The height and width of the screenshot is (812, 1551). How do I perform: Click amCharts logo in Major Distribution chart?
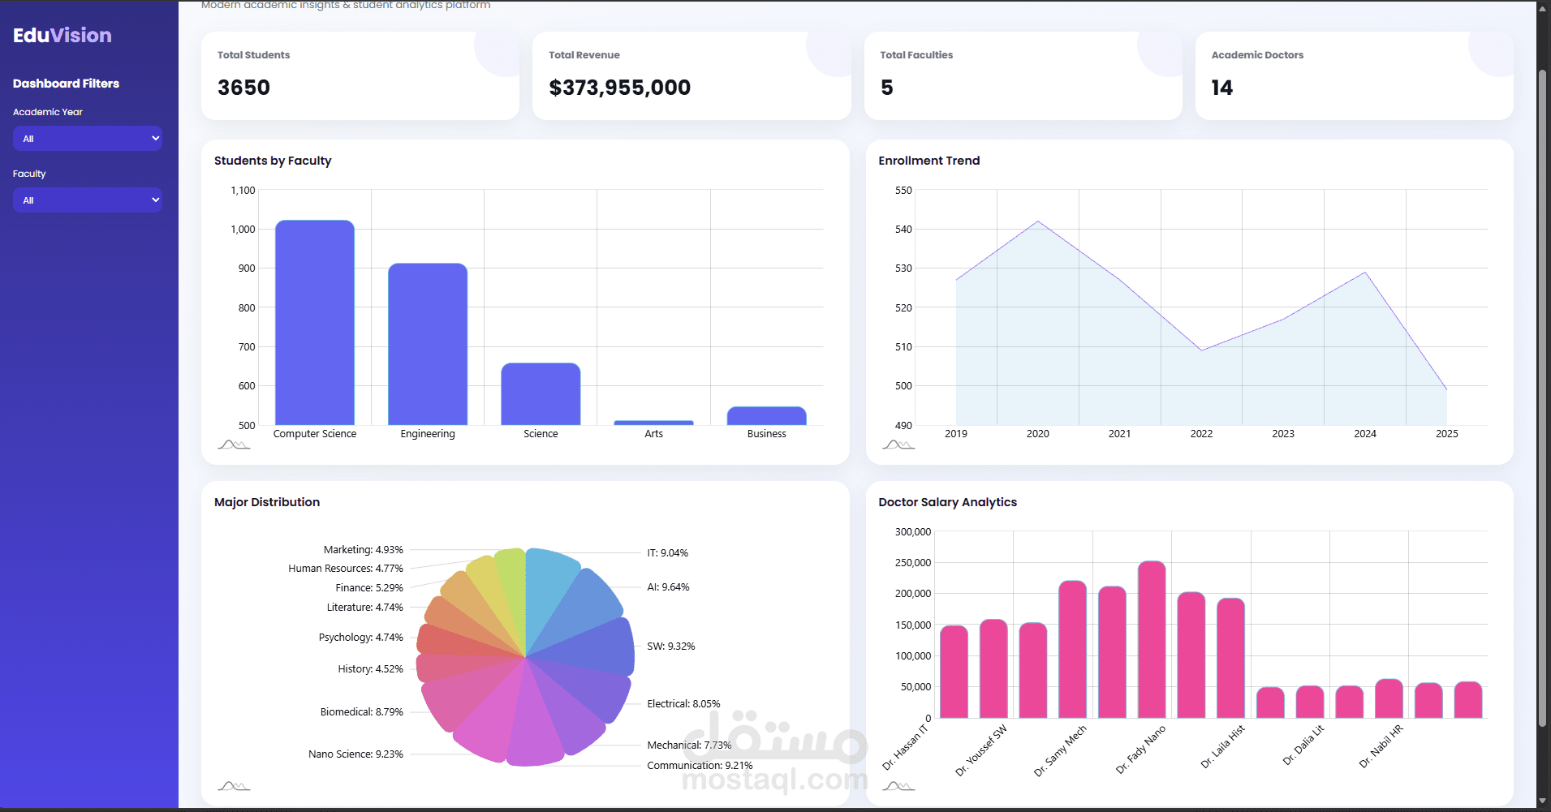pos(234,786)
